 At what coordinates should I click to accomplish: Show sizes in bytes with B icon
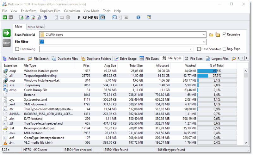click(79, 17)
